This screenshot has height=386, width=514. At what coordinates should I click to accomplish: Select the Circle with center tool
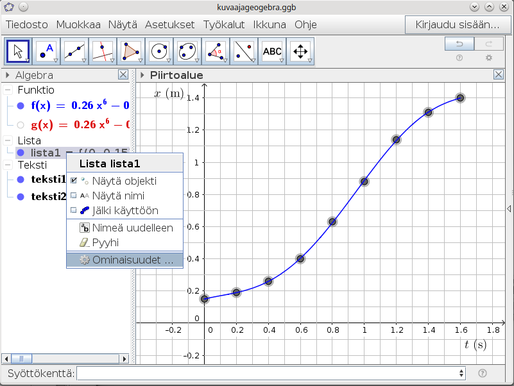click(x=159, y=51)
